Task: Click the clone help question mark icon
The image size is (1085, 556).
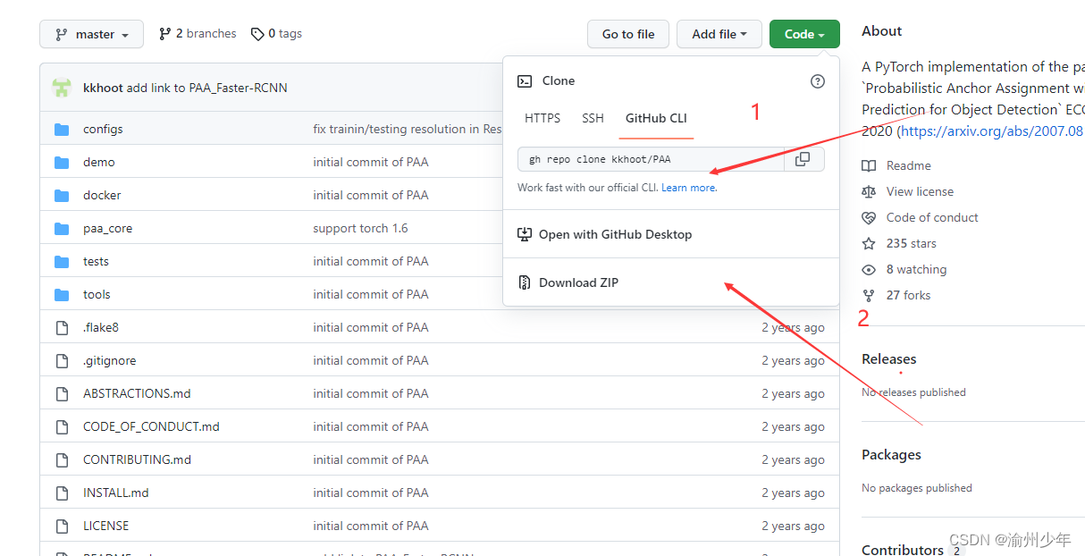Action: (x=817, y=80)
